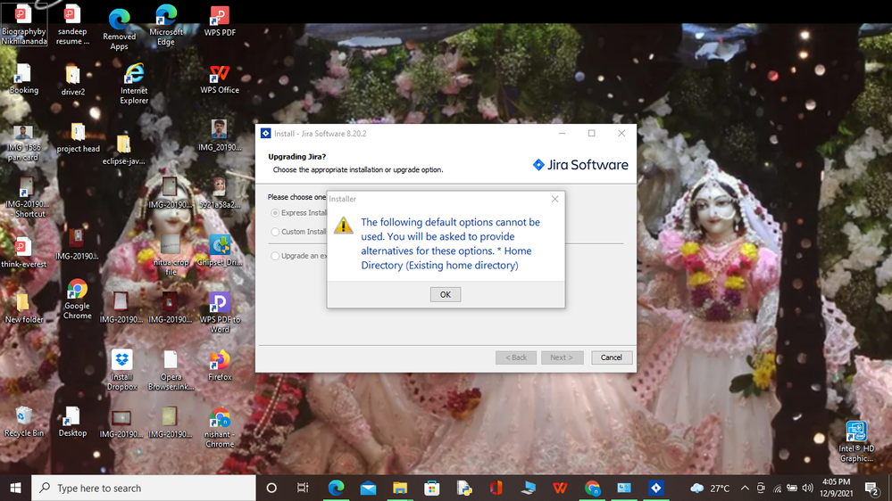The width and height of the screenshot is (892, 501).
Task: Select the driver2 folder icon
Action: (73, 80)
